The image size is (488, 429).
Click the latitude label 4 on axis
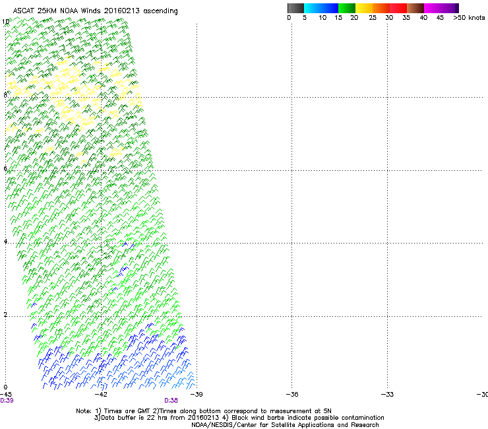5,242
